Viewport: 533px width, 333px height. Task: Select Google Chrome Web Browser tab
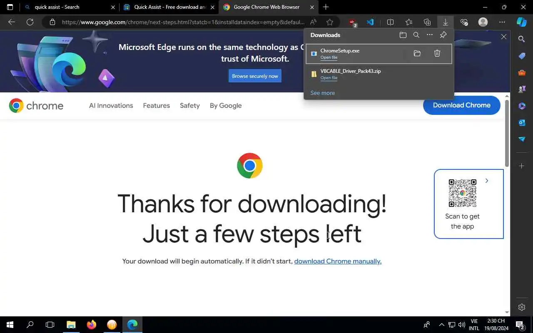(x=269, y=7)
